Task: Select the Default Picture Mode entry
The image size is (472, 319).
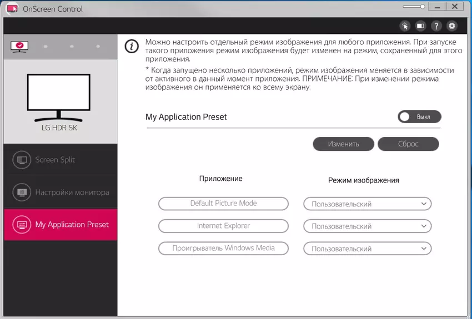Action: [x=223, y=204]
